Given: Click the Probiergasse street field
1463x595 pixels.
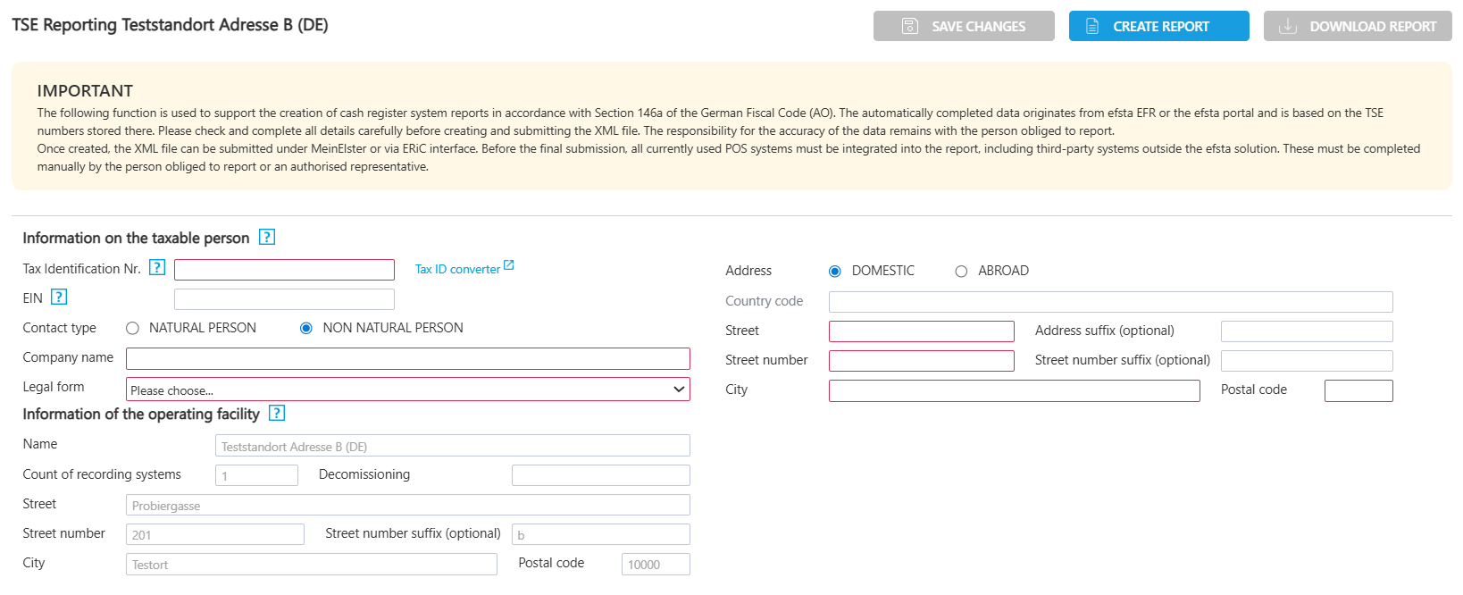Looking at the screenshot, I should (x=408, y=505).
